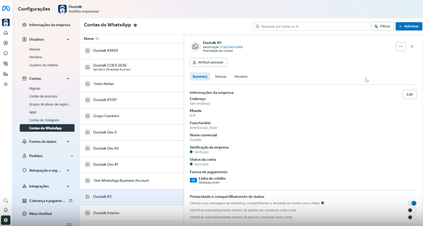Collapse the Contas section chevron

68,78
